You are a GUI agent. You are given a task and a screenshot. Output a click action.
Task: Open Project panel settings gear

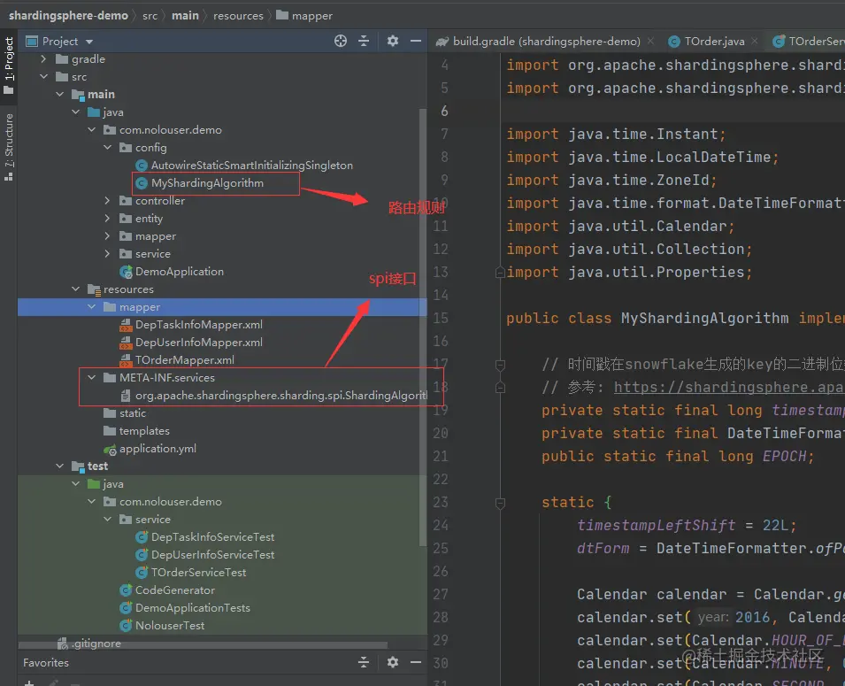(393, 41)
